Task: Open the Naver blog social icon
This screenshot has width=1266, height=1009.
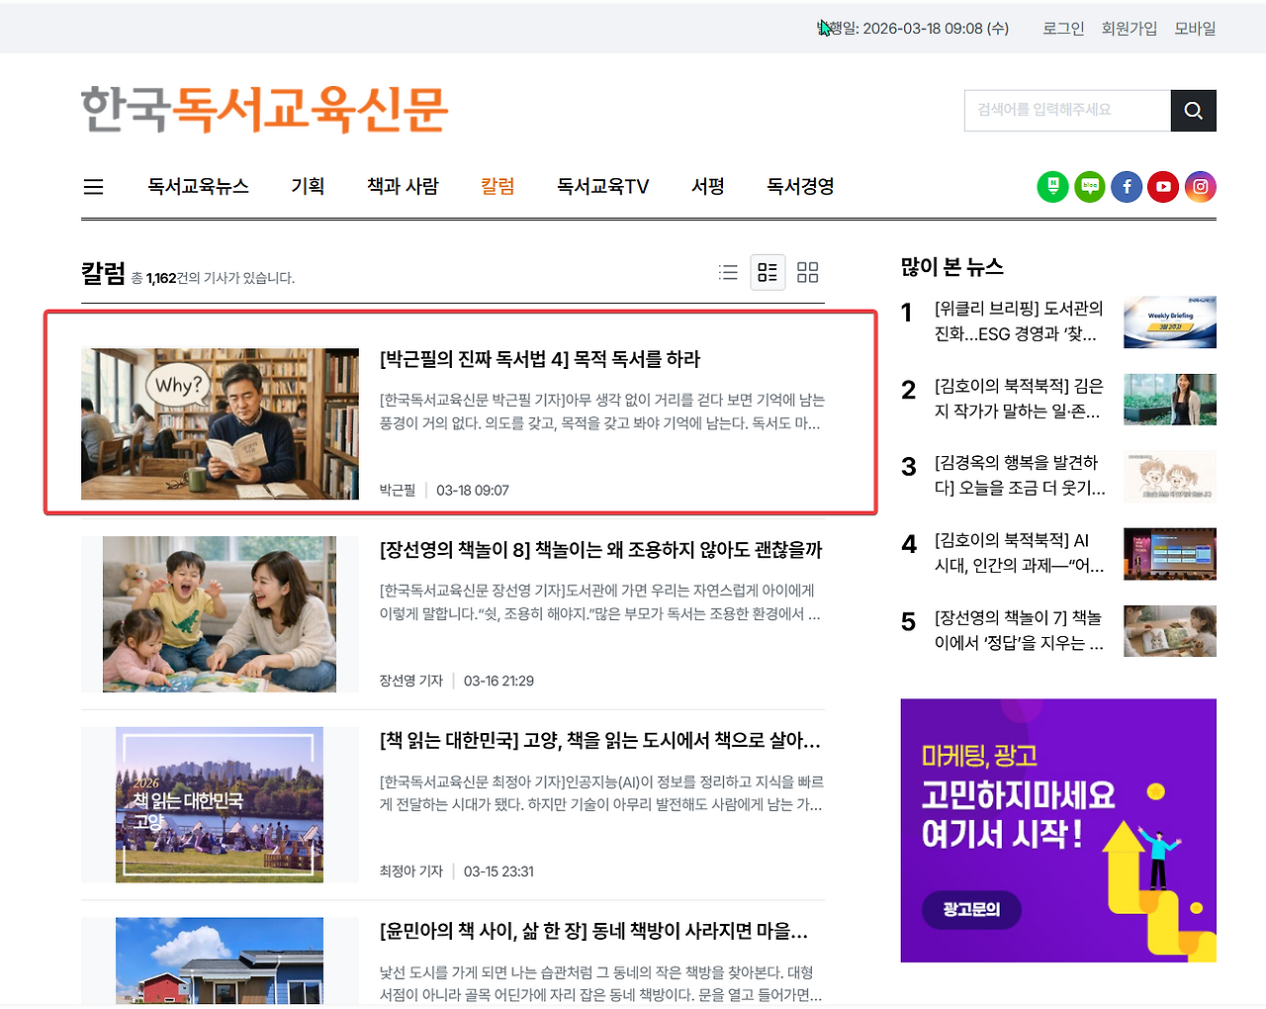Action: pyautogui.click(x=1090, y=187)
